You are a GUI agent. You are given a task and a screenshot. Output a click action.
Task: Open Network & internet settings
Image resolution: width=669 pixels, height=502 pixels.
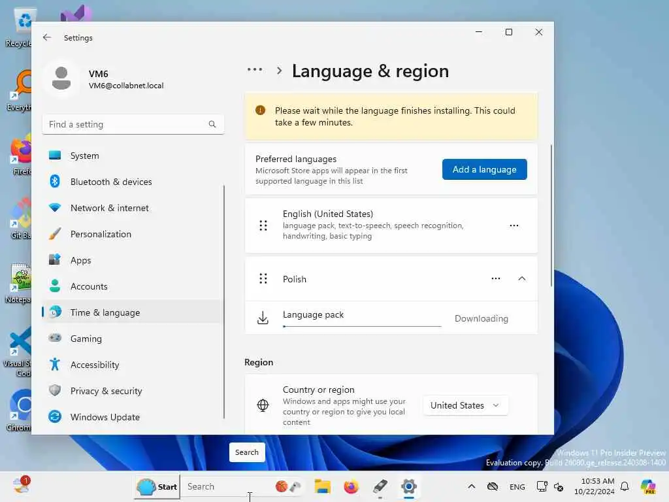point(133,208)
